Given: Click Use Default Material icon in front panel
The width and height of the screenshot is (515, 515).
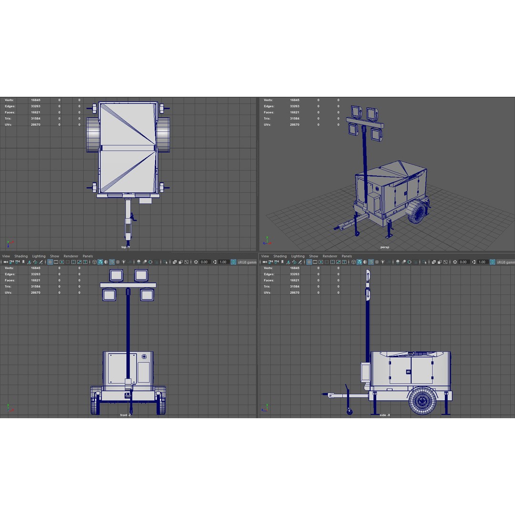Looking at the screenshot, I should [106, 262].
